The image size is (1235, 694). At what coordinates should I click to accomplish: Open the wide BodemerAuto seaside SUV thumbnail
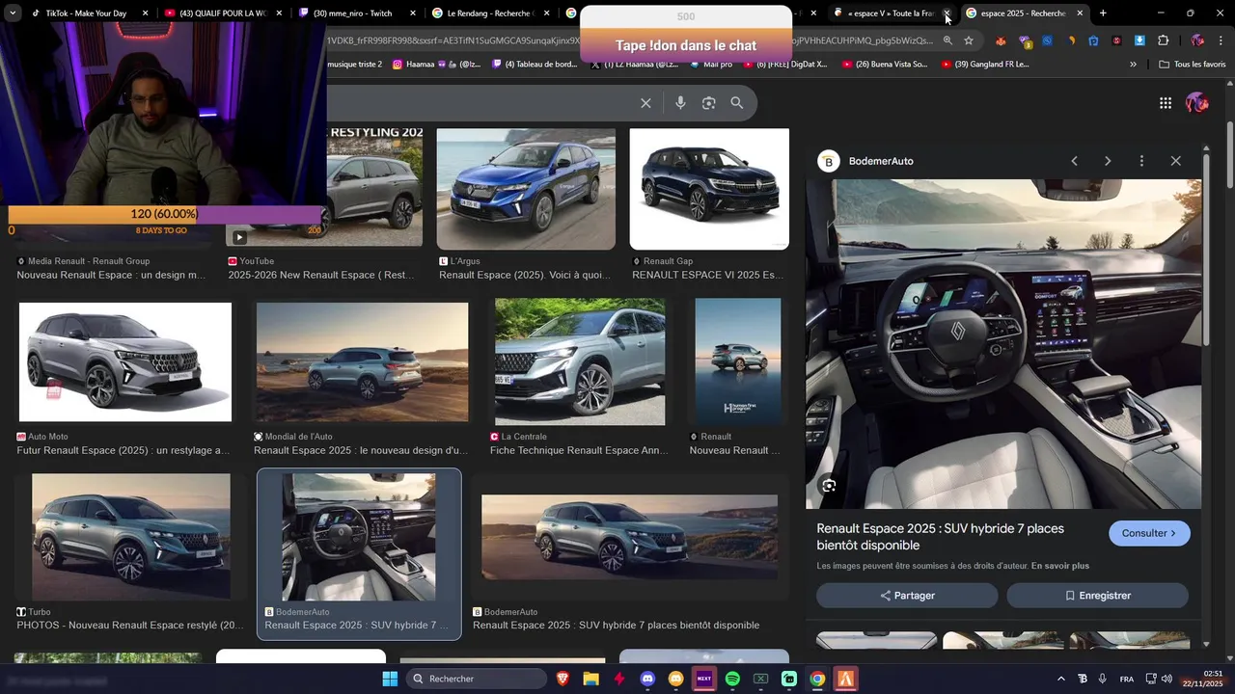point(629,537)
